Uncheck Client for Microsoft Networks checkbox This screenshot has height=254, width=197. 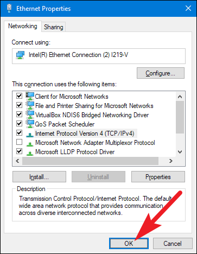(x=19, y=96)
